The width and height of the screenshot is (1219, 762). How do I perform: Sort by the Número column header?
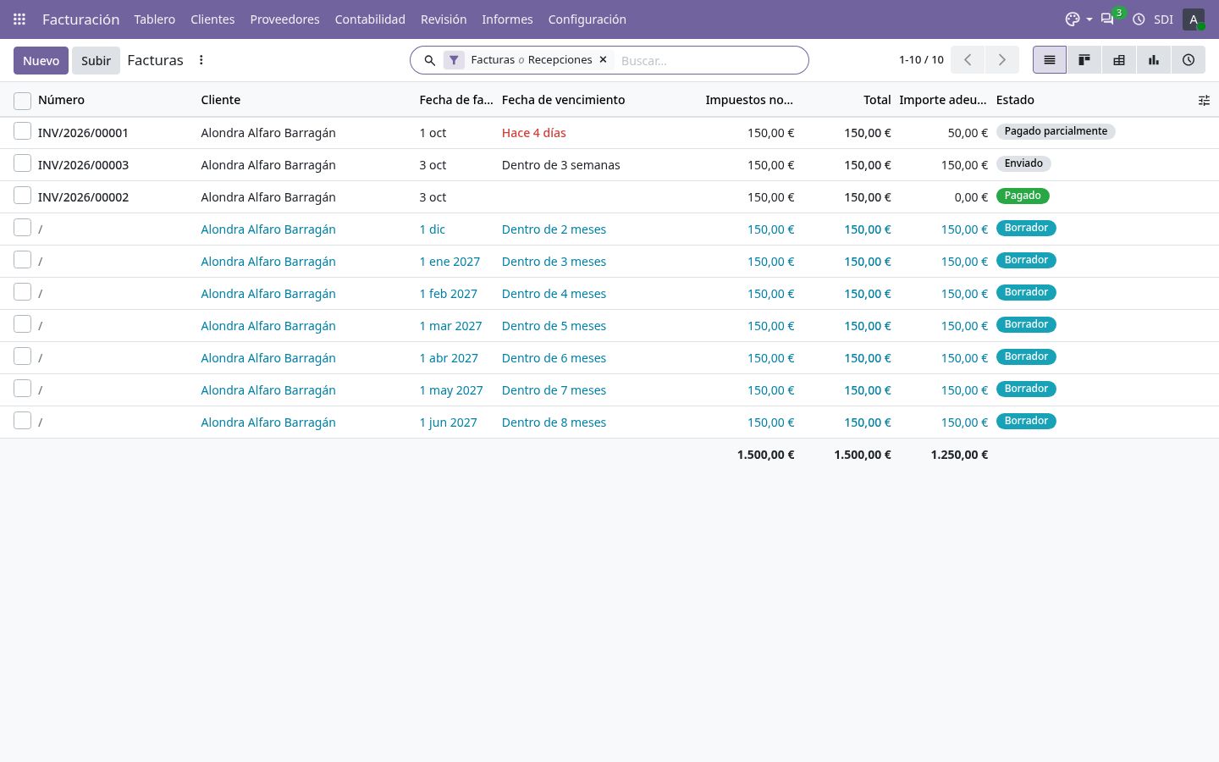pyautogui.click(x=61, y=100)
